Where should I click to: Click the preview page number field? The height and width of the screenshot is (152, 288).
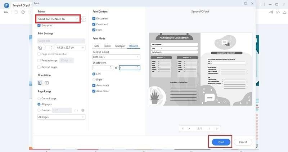[199, 129]
